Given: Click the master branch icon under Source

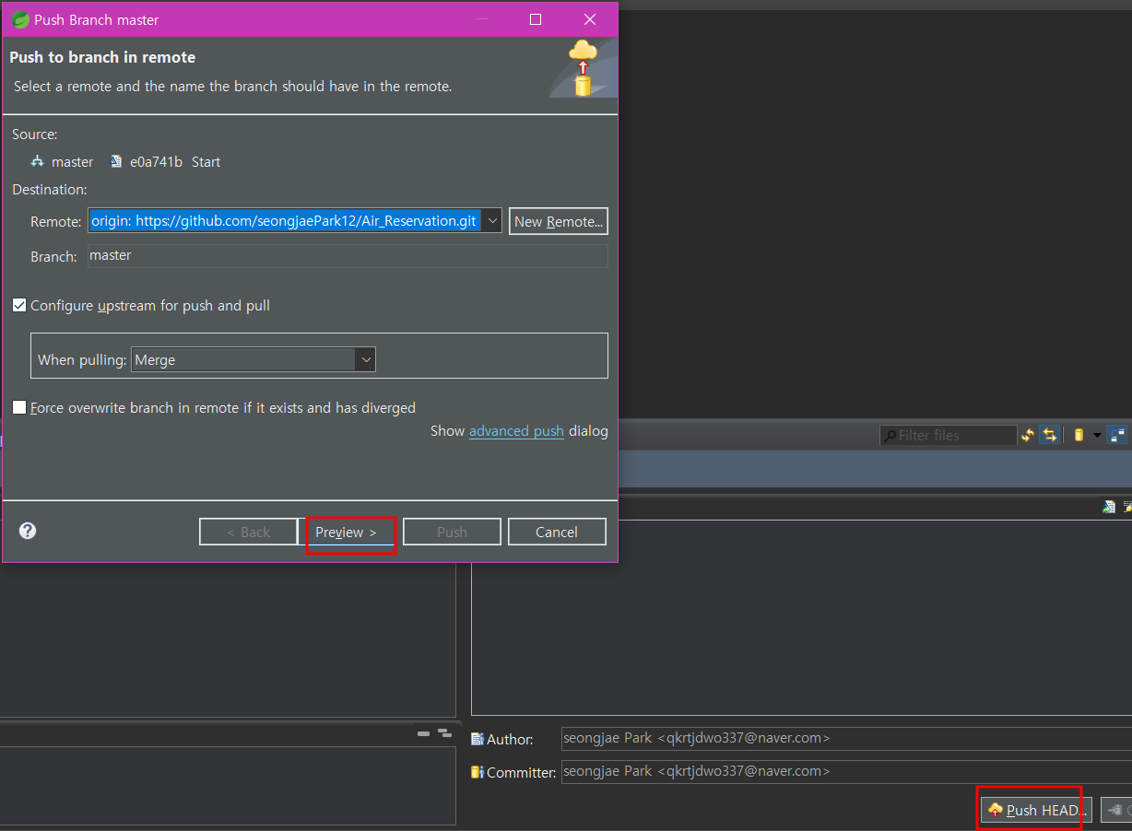Looking at the screenshot, I should (38, 161).
